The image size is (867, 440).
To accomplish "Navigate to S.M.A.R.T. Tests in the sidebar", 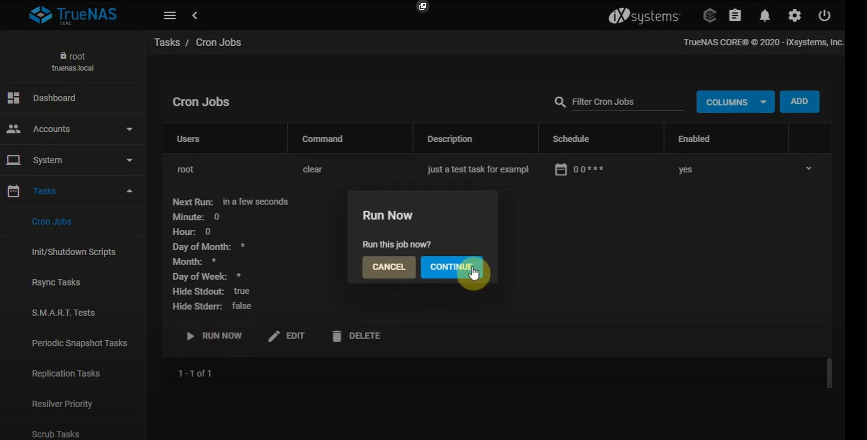I will [x=63, y=313].
